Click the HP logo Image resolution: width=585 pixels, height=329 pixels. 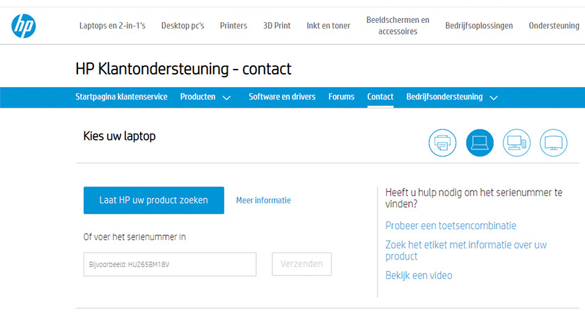point(23,26)
